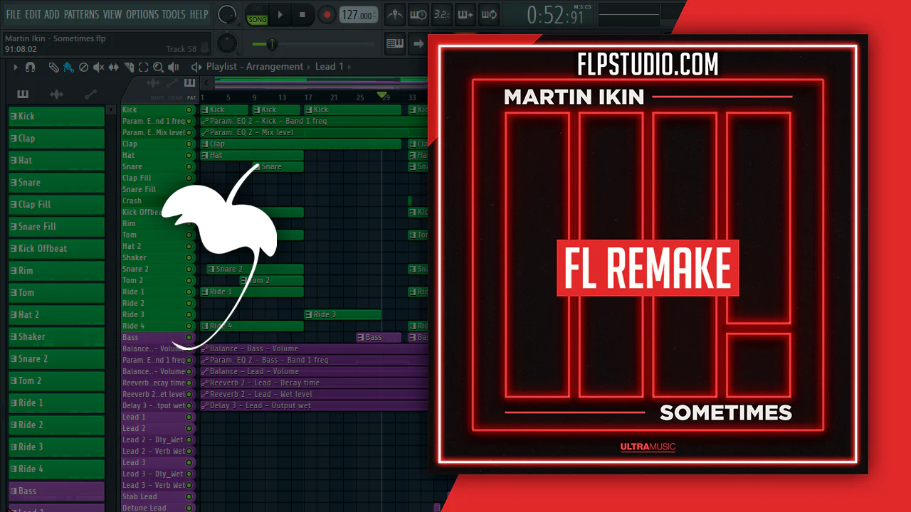This screenshot has width=911, height=512.
Task: Select the Snare Fill pattern in the picker
Action: tap(56, 226)
